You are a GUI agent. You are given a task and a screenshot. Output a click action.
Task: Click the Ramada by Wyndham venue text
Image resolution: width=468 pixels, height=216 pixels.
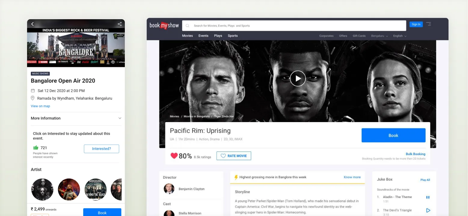[75, 98]
